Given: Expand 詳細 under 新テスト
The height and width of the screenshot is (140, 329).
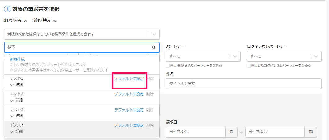Looking at the screenshot, I should pyautogui.click(x=16, y=132).
